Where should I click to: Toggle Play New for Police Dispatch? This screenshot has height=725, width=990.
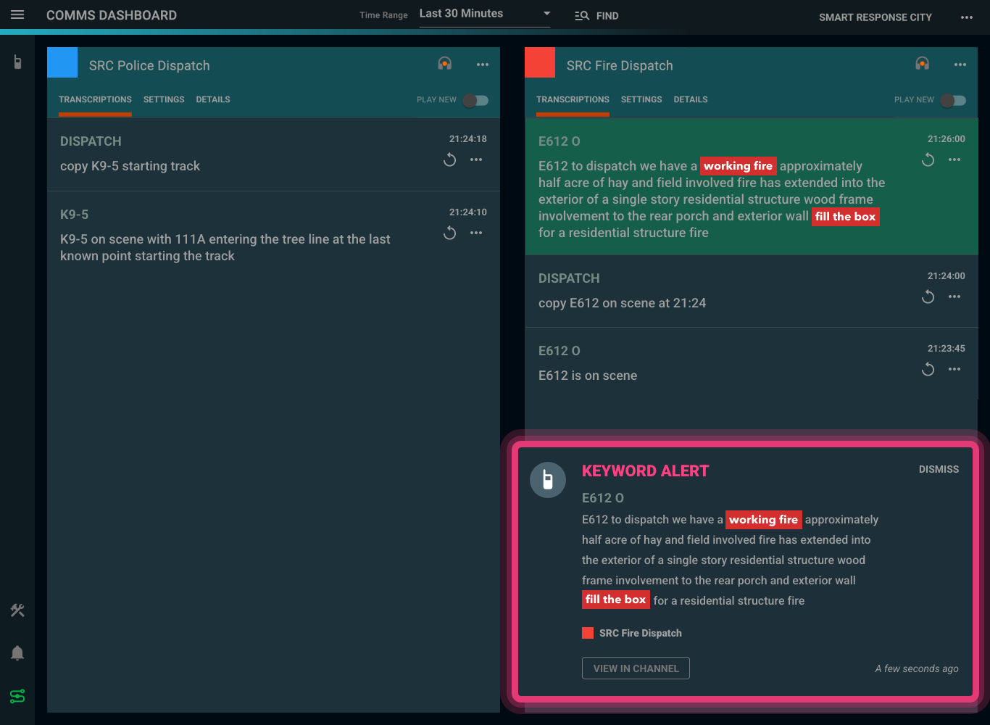(x=476, y=100)
